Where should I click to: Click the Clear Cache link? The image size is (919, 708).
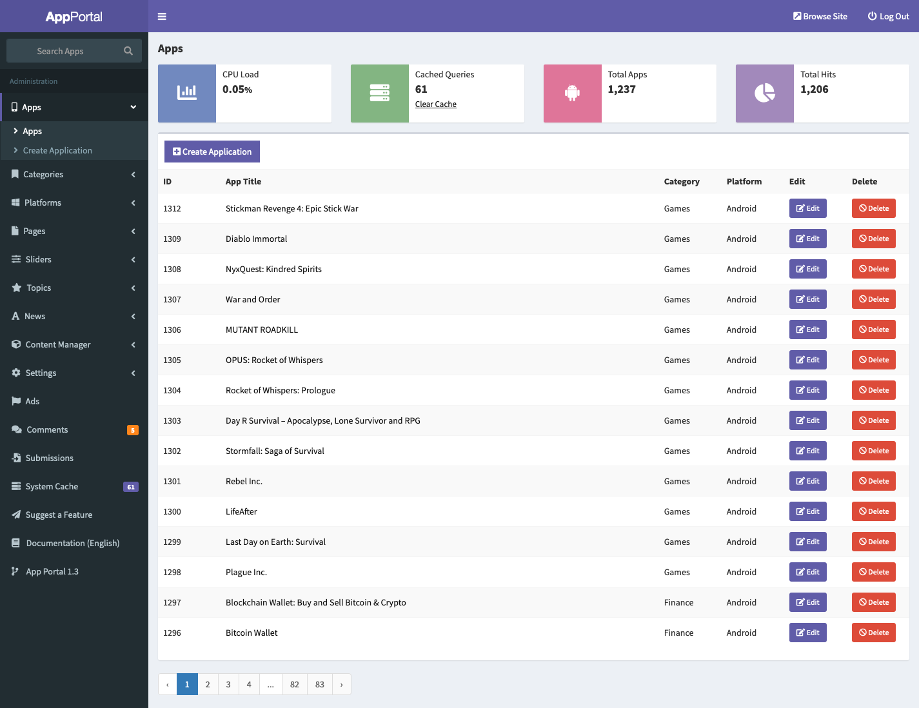(435, 104)
